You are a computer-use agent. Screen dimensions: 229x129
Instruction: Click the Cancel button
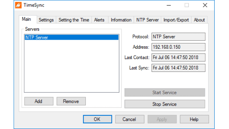click(130, 119)
